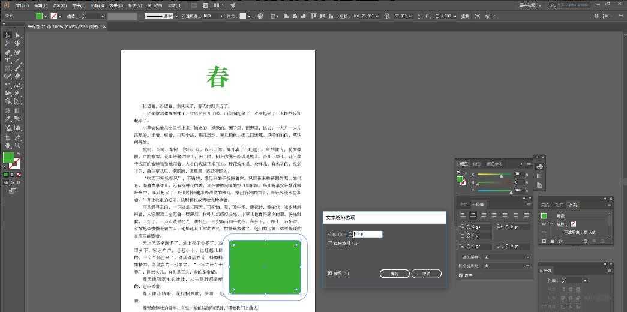Switch to the 变换 tab
627x312 pixels.
[x=545, y=205]
